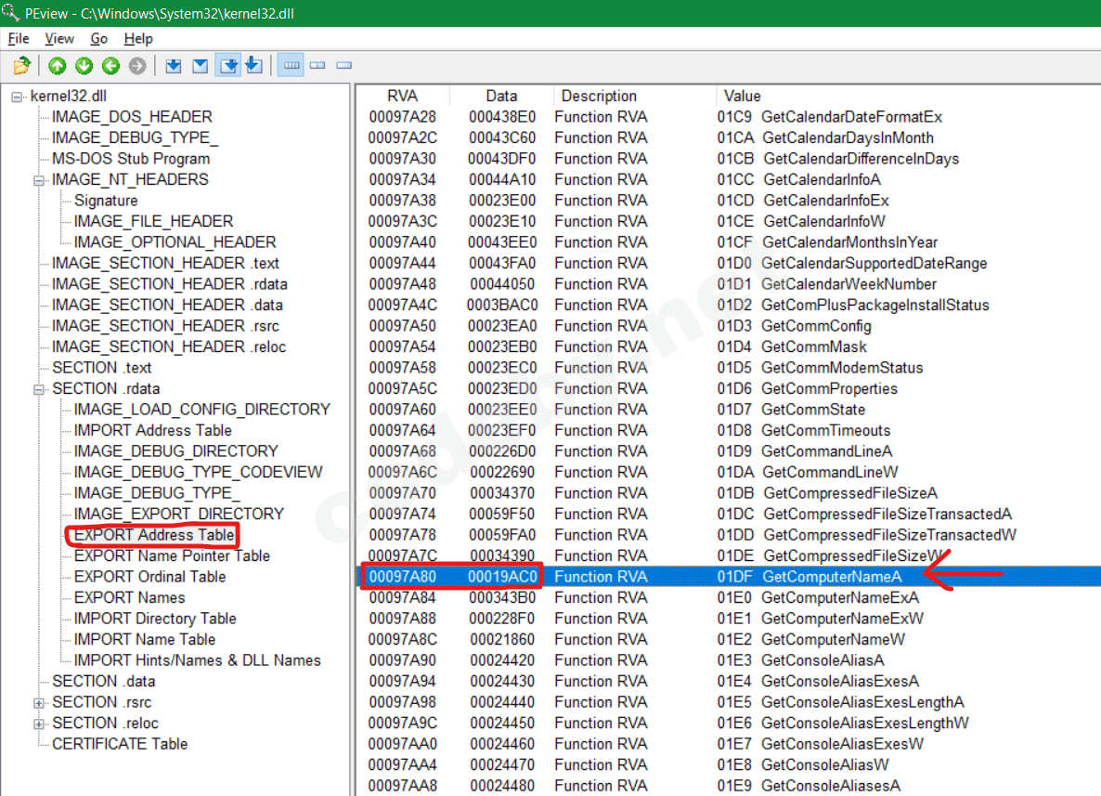The image size is (1101, 796).
Task: Open the View menu
Action: click(59, 39)
